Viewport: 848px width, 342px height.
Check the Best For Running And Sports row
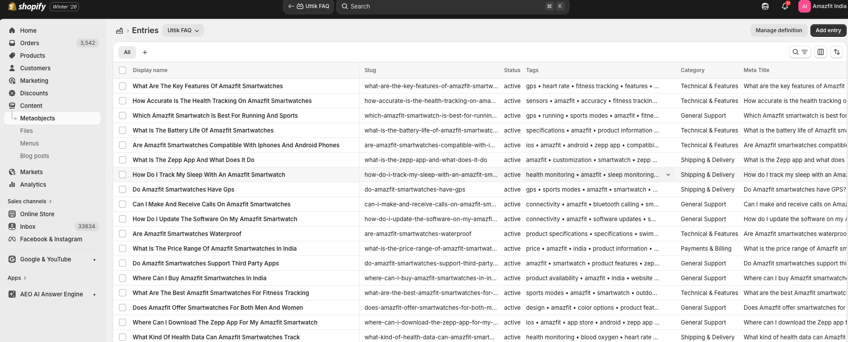pyautogui.click(x=123, y=115)
